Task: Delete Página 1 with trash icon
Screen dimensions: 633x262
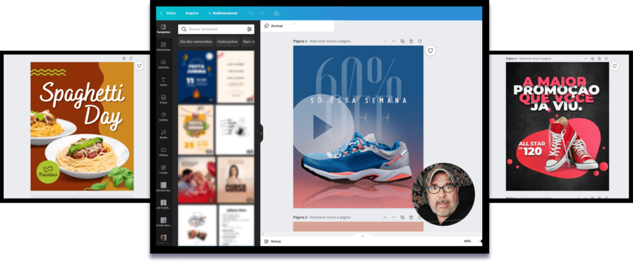Action: pyautogui.click(x=411, y=41)
